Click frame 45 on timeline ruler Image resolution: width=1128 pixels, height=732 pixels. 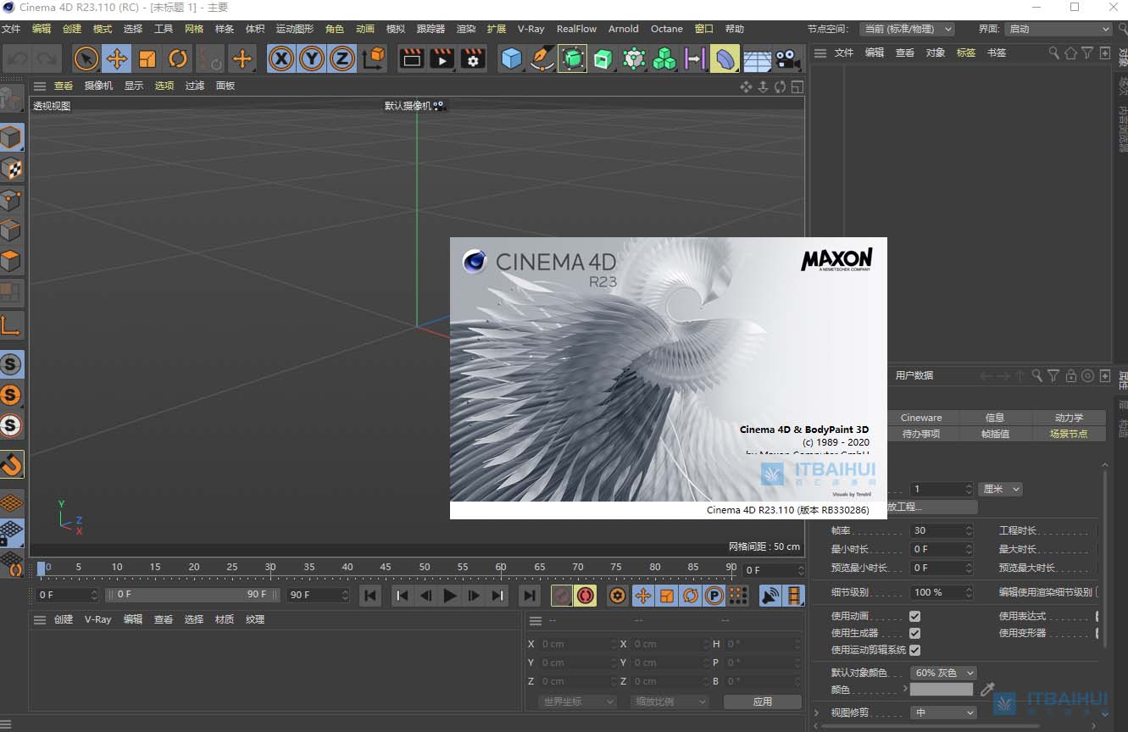point(386,568)
